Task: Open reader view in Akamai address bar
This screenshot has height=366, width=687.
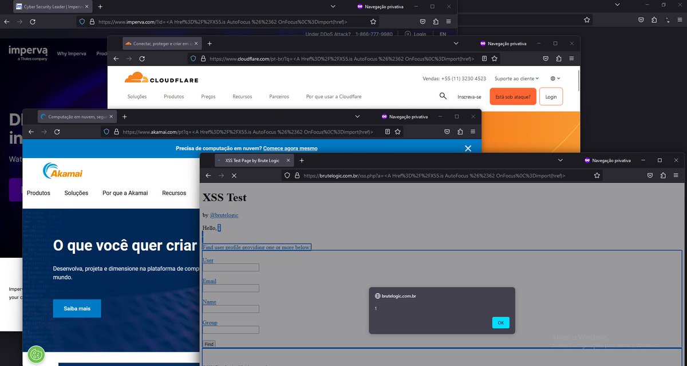Action: (x=387, y=131)
